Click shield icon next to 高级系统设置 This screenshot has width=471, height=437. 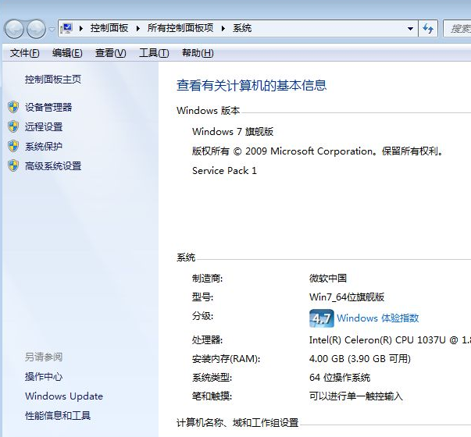coord(13,165)
